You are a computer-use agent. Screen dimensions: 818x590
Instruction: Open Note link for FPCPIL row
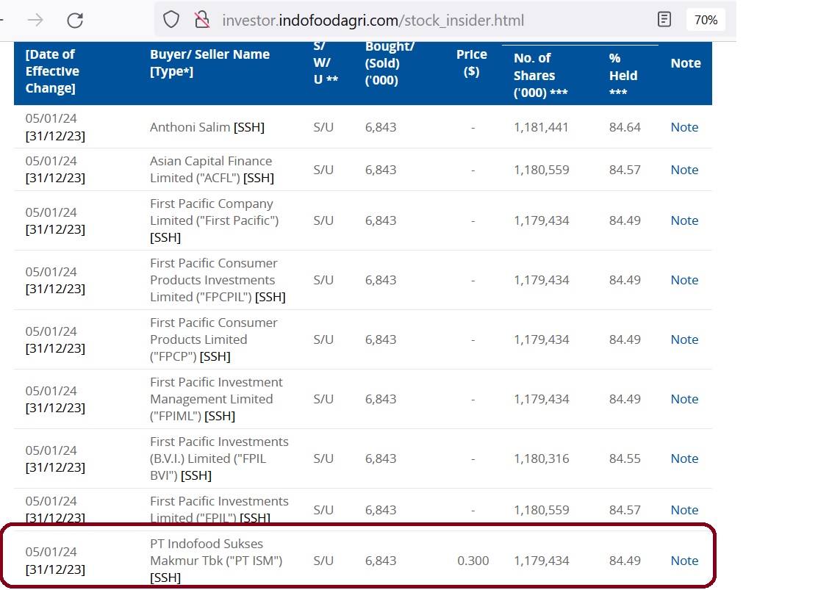coord(684,280)
